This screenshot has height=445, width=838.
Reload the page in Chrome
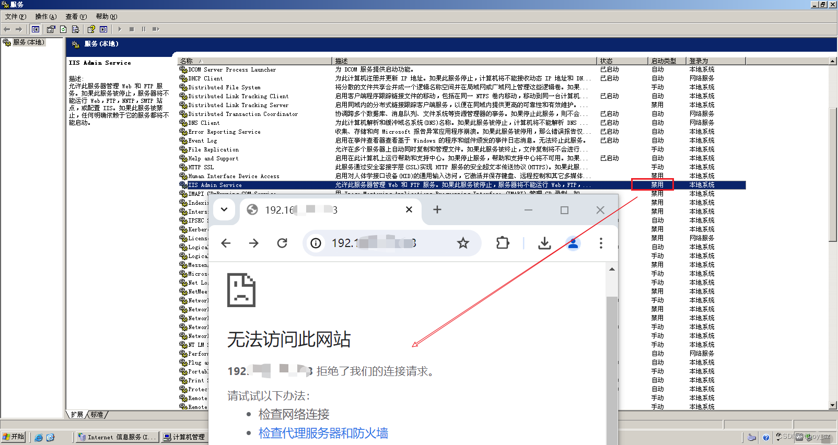tap(282, 243)
